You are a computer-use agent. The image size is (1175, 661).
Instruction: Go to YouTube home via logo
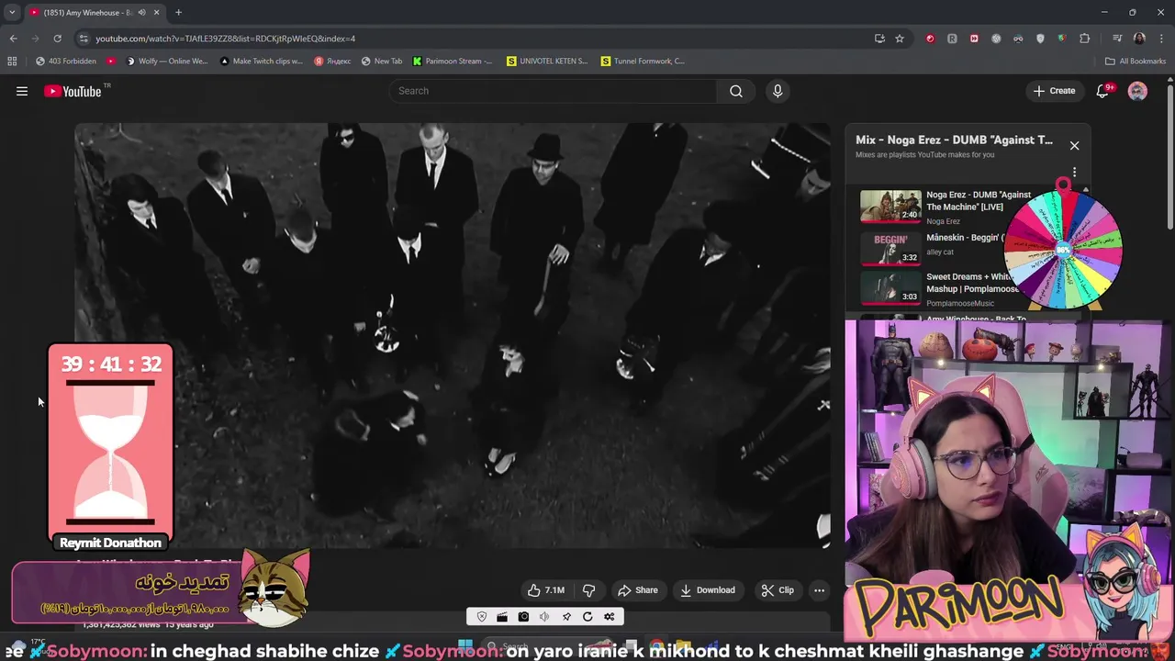(x=73, y=91)
